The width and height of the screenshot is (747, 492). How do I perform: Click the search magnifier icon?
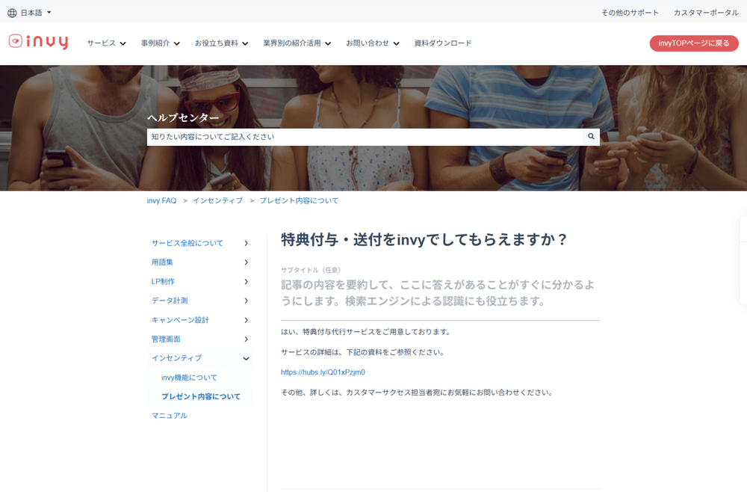point(591,136)
